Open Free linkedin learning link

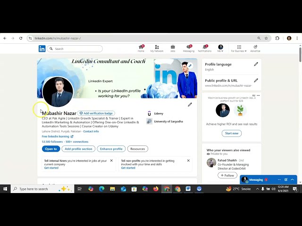[58, 137]
